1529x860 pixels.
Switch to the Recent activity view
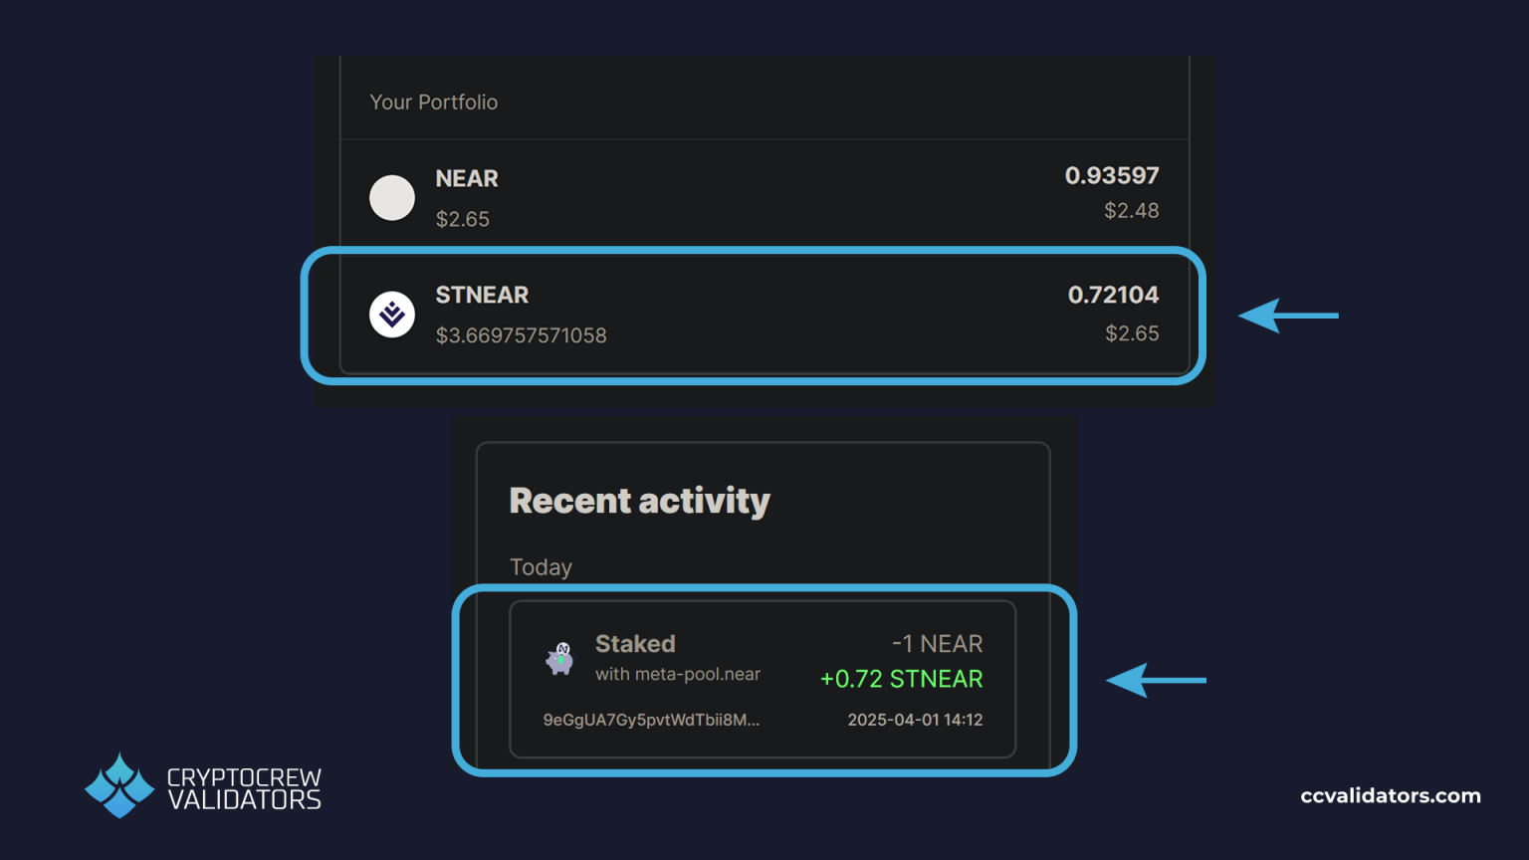coord(640,501)
